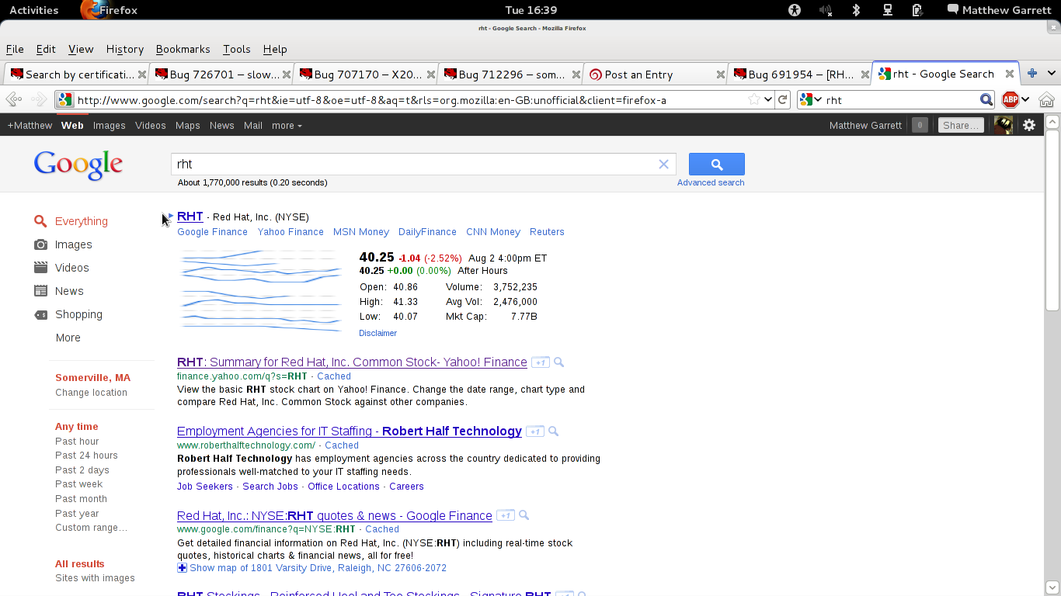Select Images in left sidebar
This screenshot has height=596, width=1061.
73,244
